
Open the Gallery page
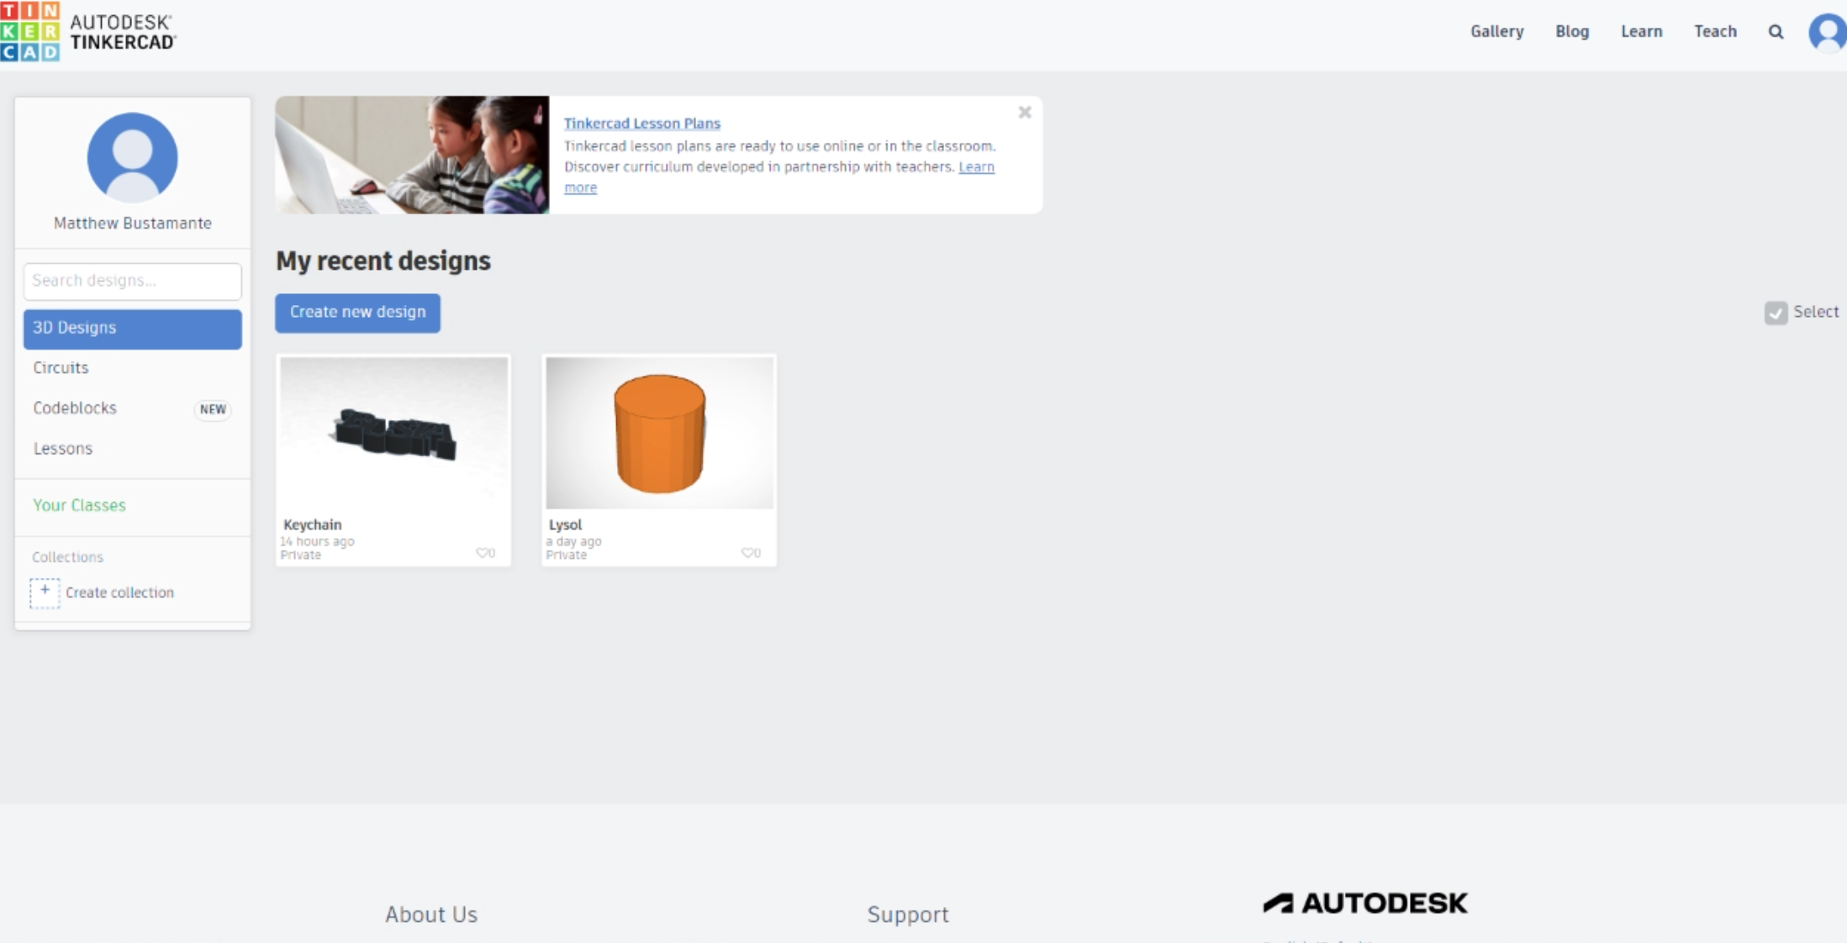pyautogui.click(x=1496, y=32)
